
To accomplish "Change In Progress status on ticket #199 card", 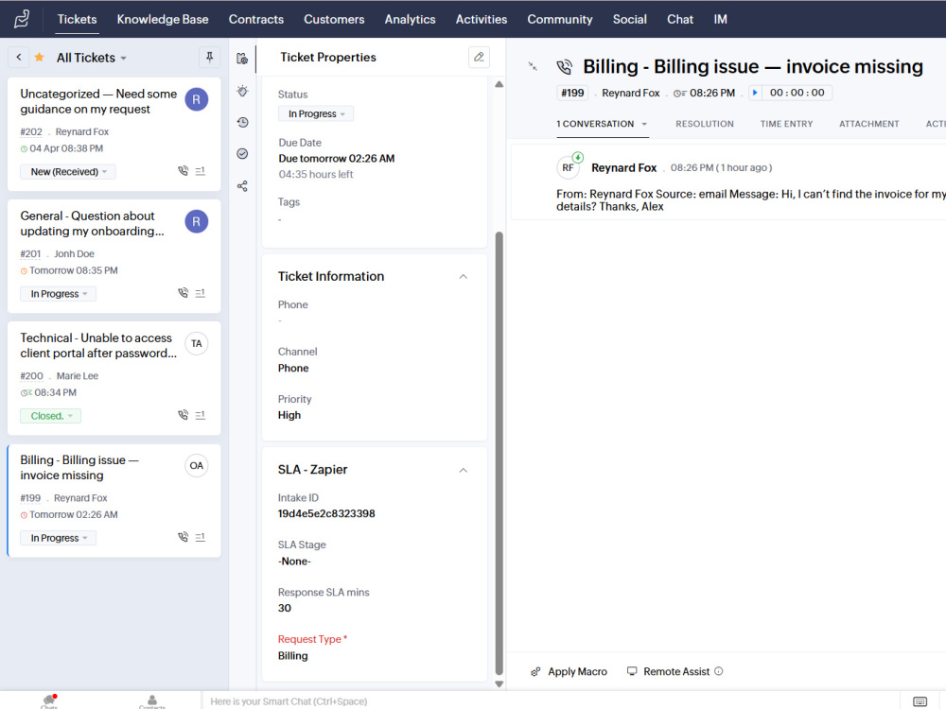I will point(59,538).
